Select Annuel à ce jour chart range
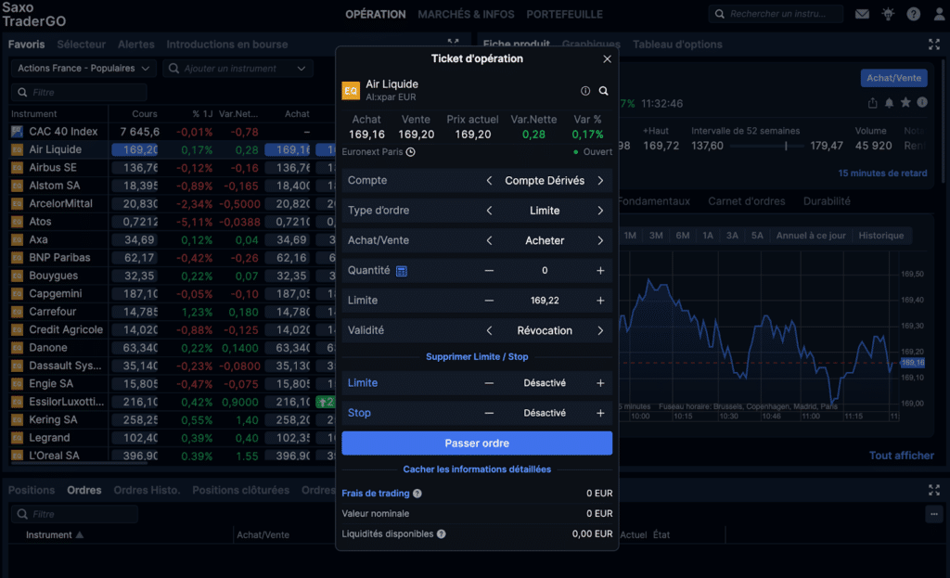 811,236
